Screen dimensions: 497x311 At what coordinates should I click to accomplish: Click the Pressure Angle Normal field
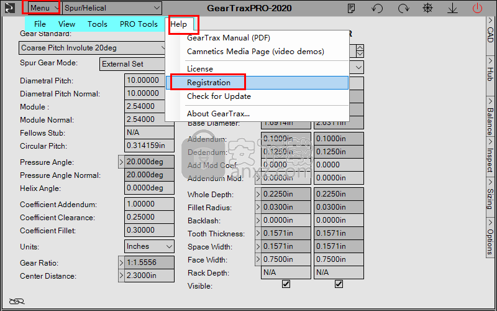point(149,175)
